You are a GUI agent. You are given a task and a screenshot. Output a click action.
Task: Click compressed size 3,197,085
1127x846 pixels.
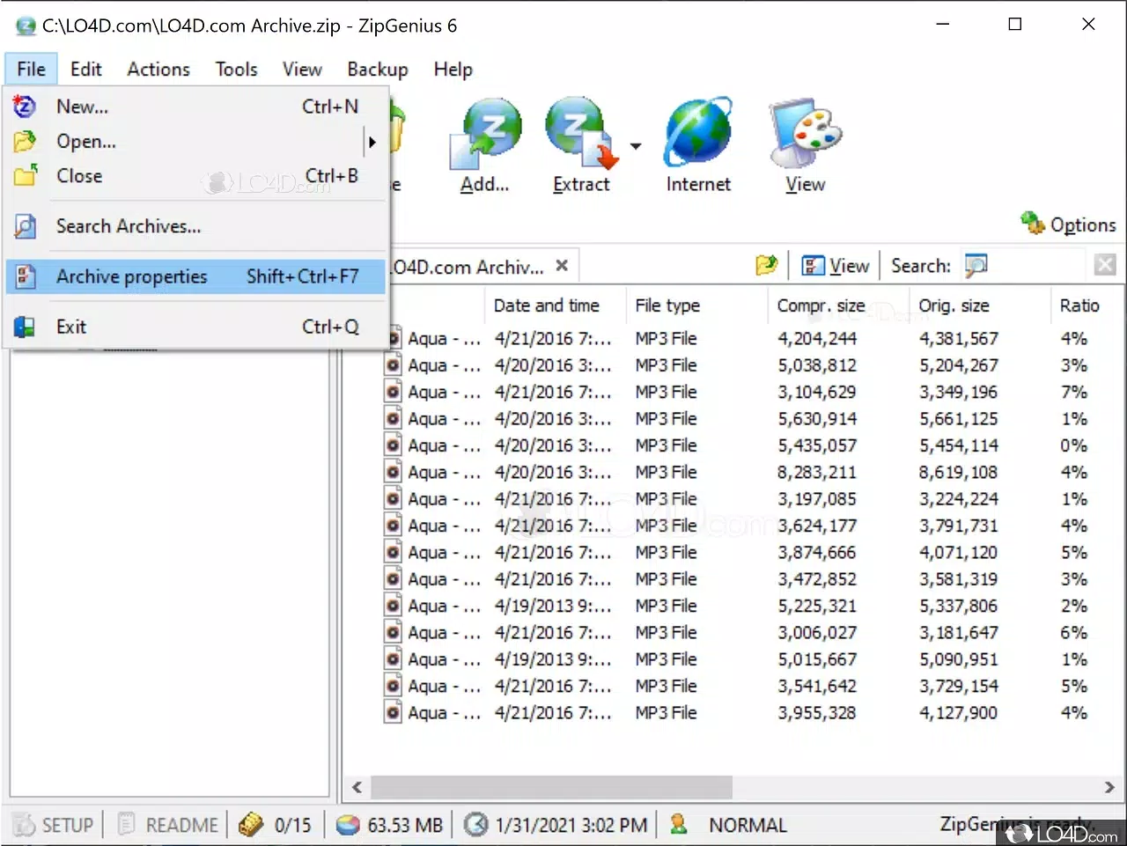point(816,499)
